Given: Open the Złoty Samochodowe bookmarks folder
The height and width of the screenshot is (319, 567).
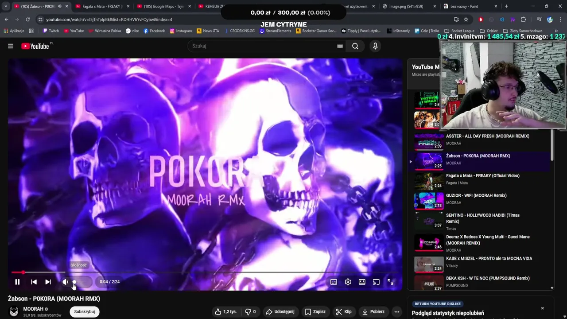Looking at the screenshot, I should (523, 31).
